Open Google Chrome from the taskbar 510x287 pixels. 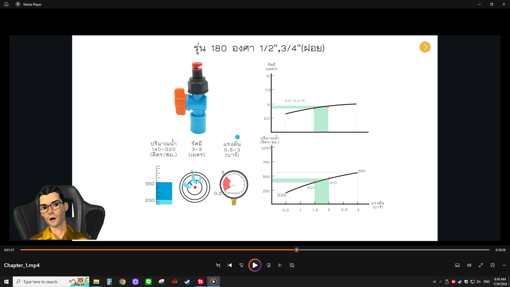[x=123, y=282]
